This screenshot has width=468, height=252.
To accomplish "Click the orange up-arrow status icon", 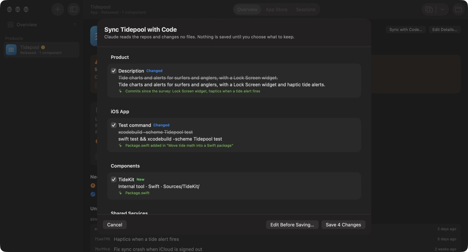I will (93, 186).
